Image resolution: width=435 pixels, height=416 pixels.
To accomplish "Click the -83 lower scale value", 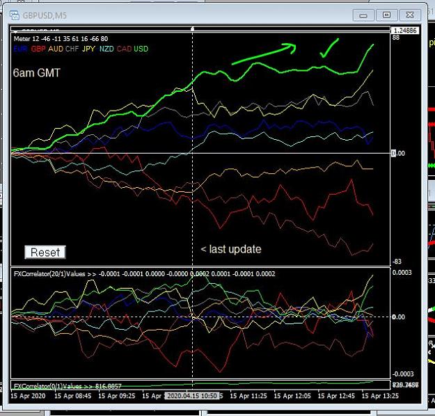I will pyautogui.click(x=397, y=262).
